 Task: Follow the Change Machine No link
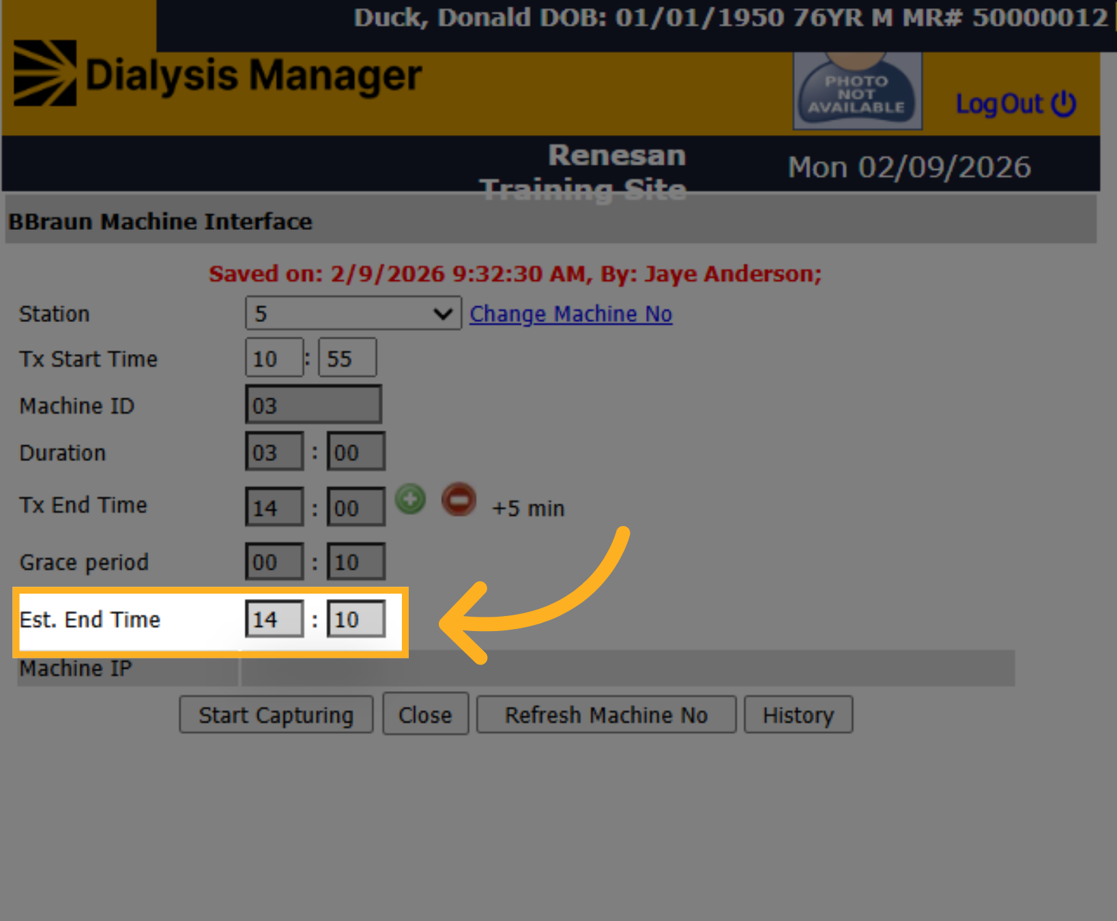coord(570,314)
